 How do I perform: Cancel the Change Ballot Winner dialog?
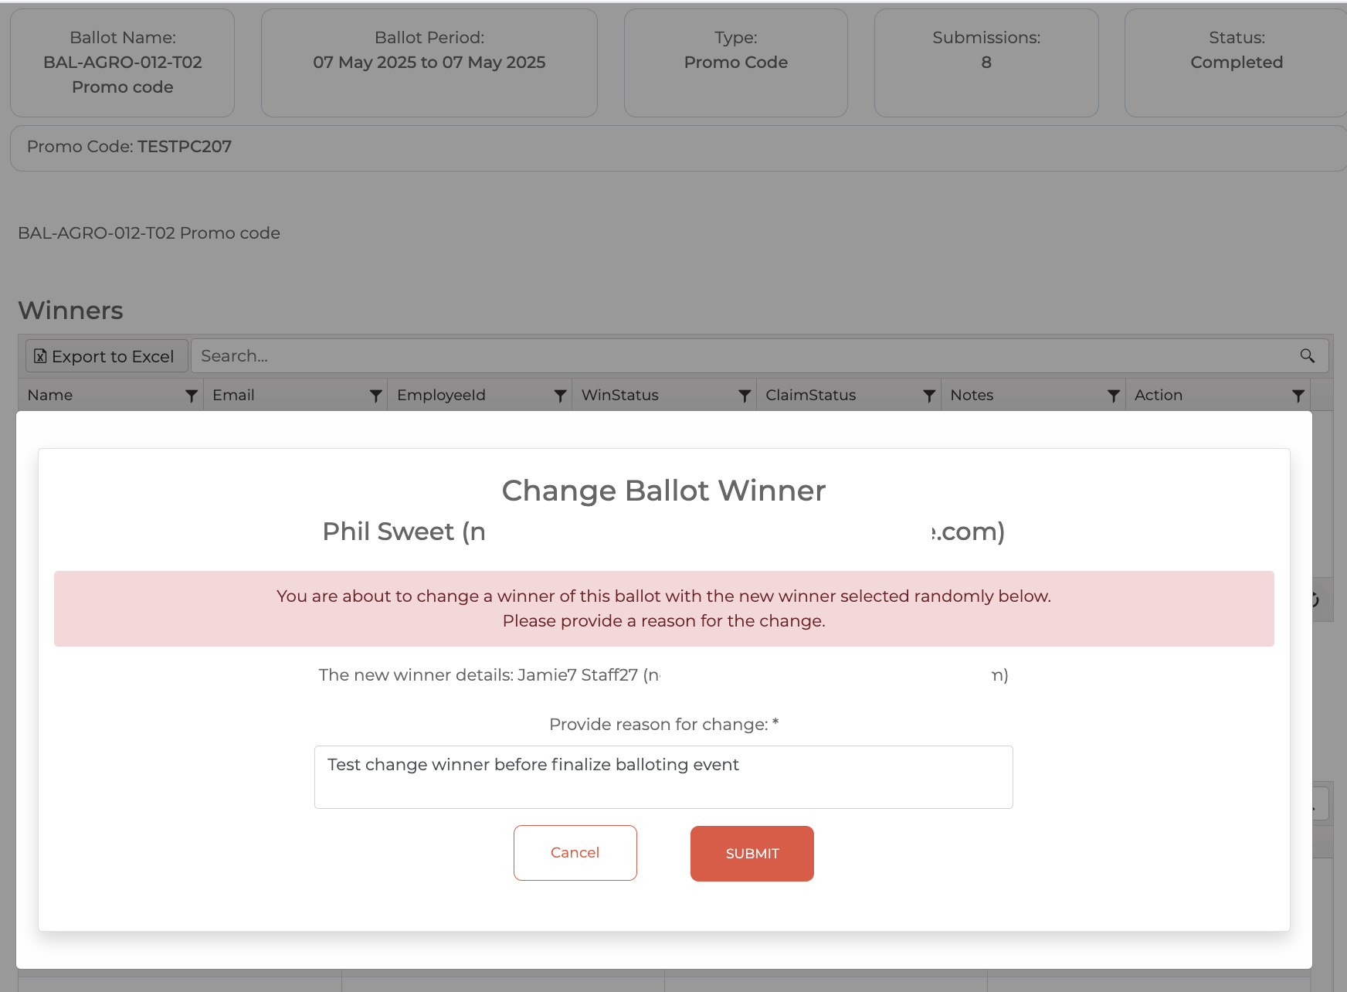575,853
